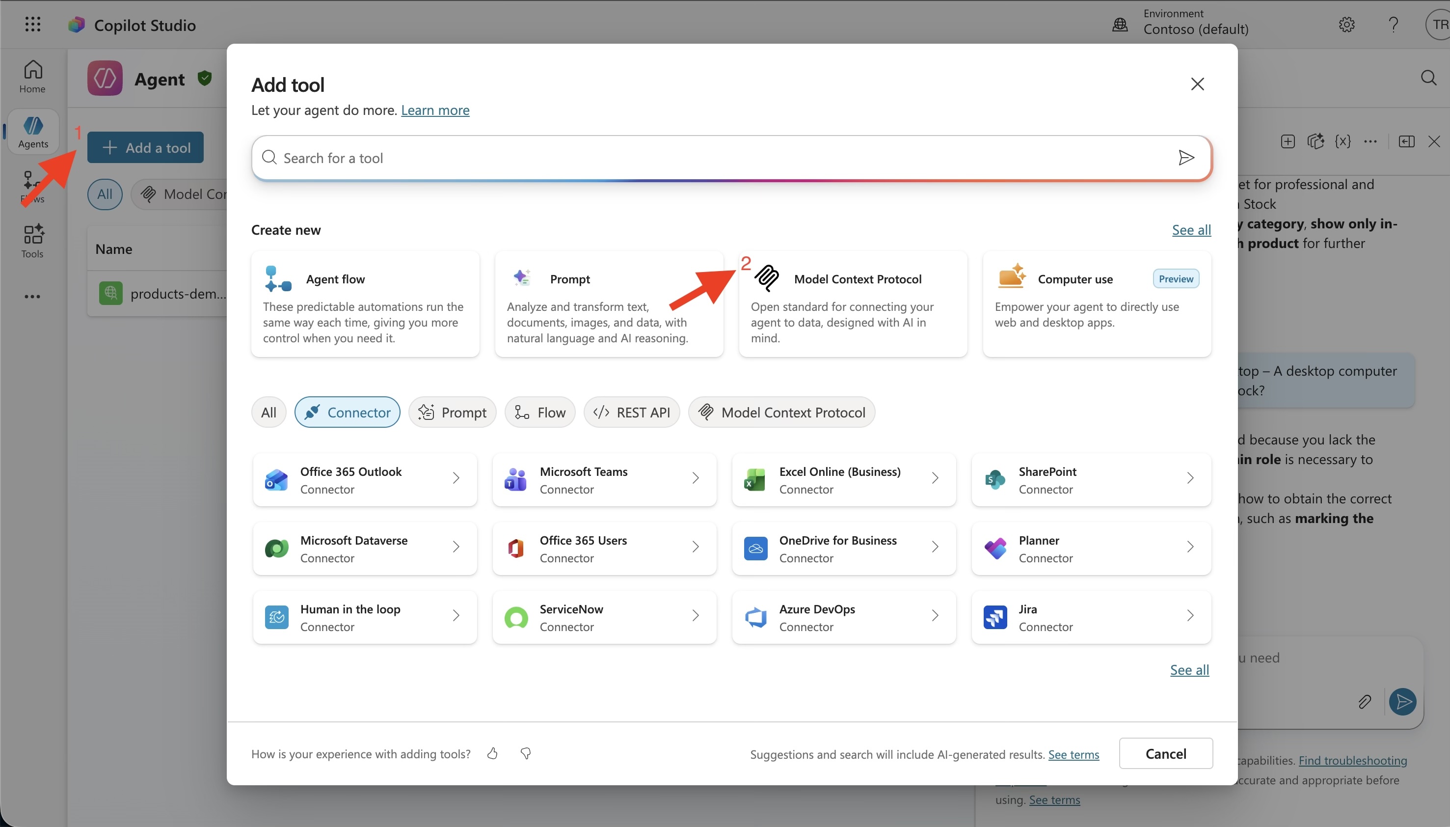Filter by Model Context Protocol pill
This screenshot has height=827, width=1450.
781,413
